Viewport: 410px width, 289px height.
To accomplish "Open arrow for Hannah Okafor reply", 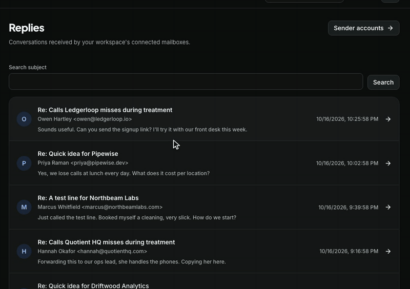I will tap(388, 252).
